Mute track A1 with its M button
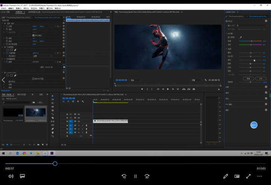 tap(79, 126)
